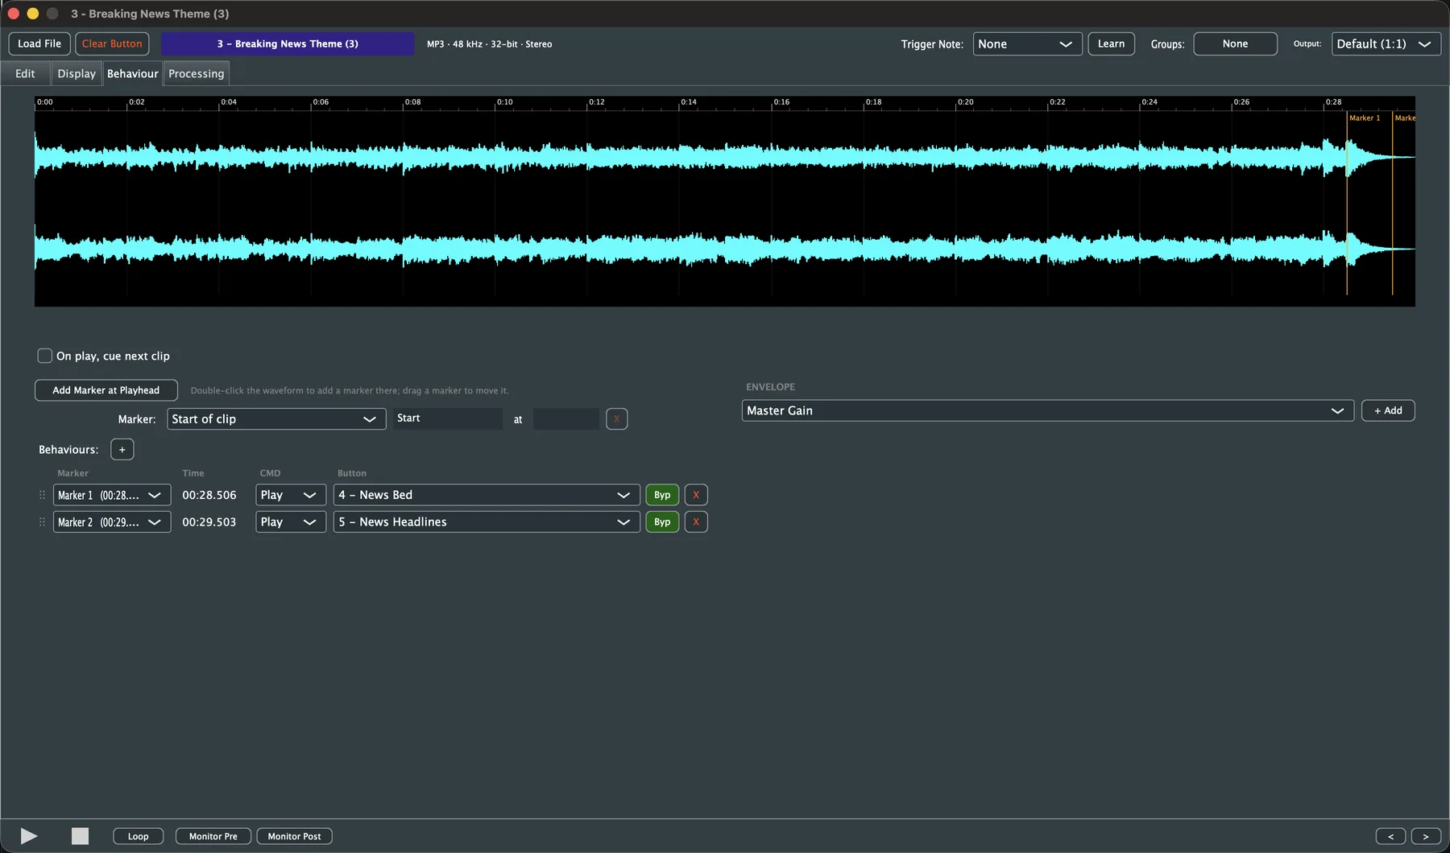Open the '4 – News Bed' button dropdown
1450x853 pixels.
click(x=487, y=495)
